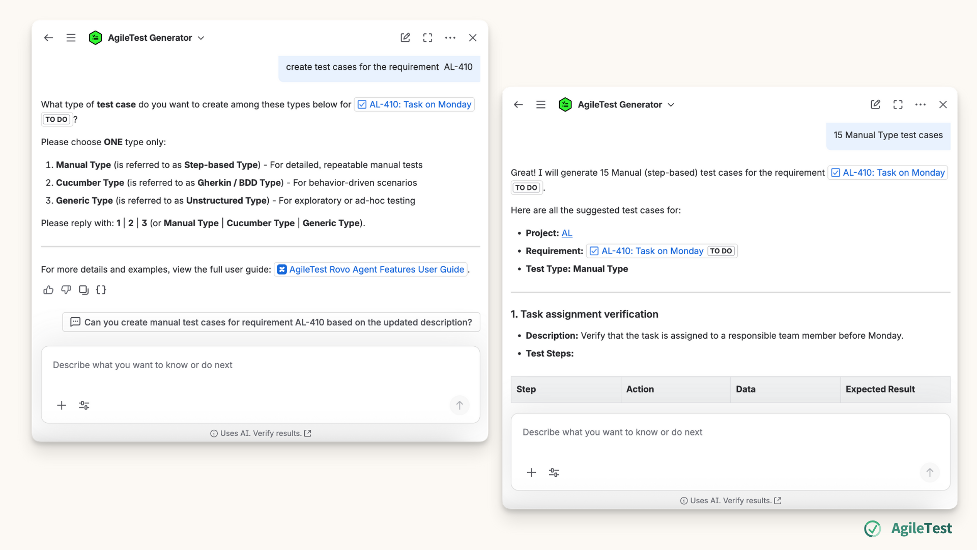The width and height of the screenshot is (977, 550).
Task: Go back using the left arrow
Action: tap(48, 37)
